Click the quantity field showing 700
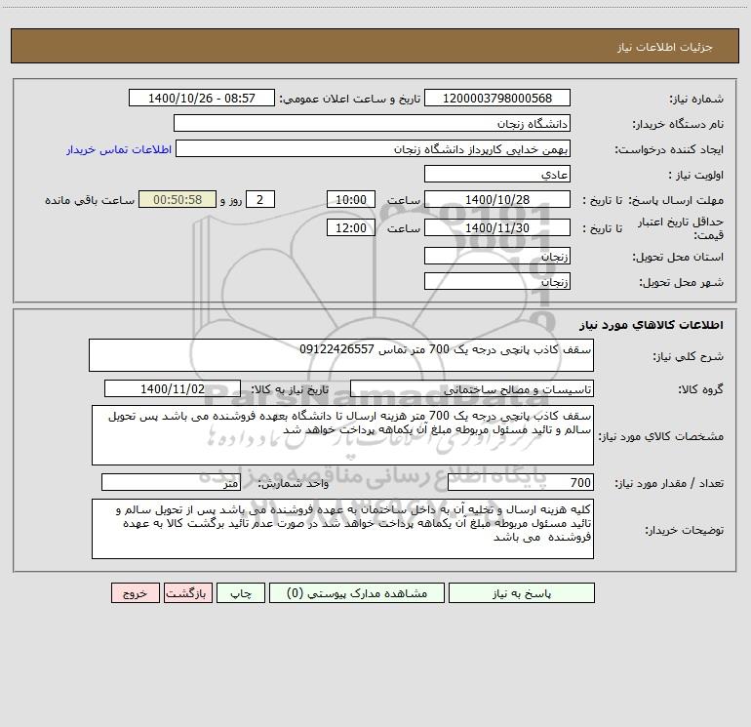This screenshot has width=751, height=727. pos(521,483)
